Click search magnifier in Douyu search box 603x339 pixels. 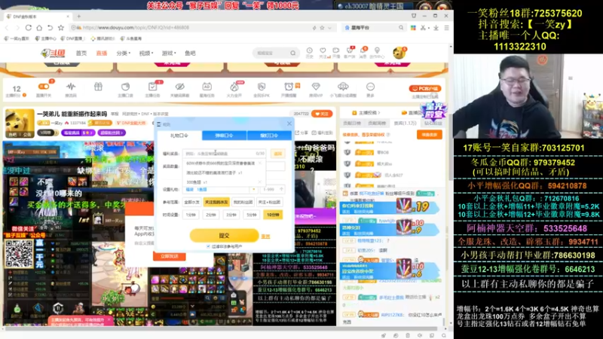click(x=293, y=53)
